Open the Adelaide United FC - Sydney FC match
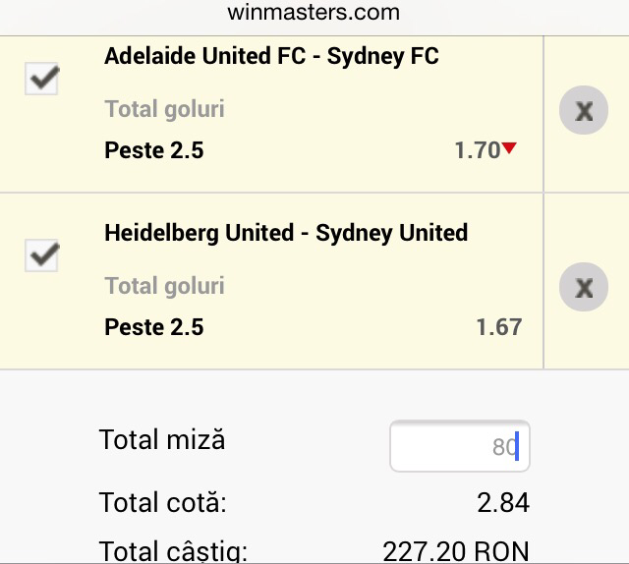Image resolution: width=629 pixels, height=564 pixels. 271,56
